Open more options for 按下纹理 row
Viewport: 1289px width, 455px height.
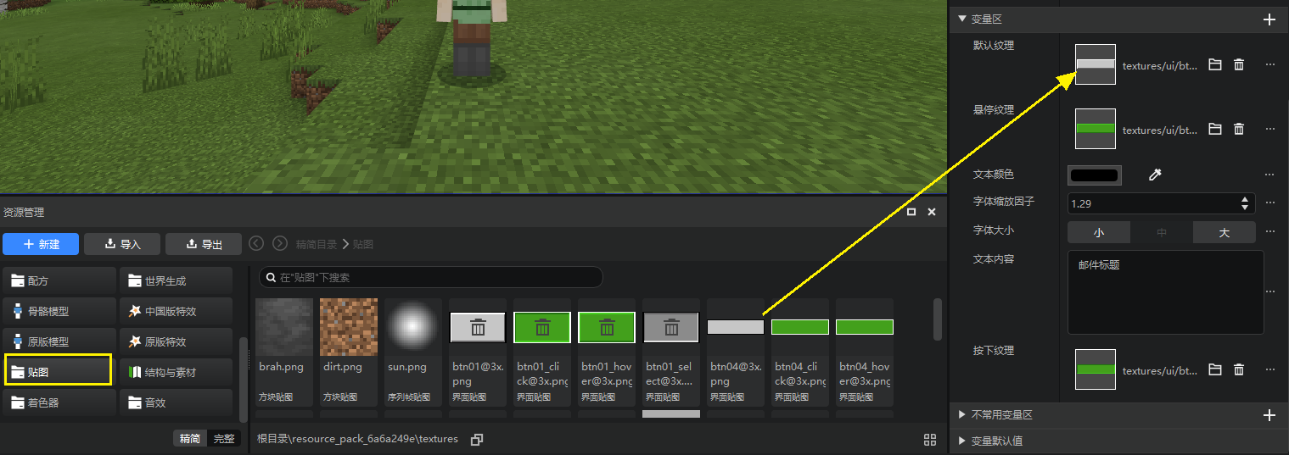click(x=1269, y=369)
